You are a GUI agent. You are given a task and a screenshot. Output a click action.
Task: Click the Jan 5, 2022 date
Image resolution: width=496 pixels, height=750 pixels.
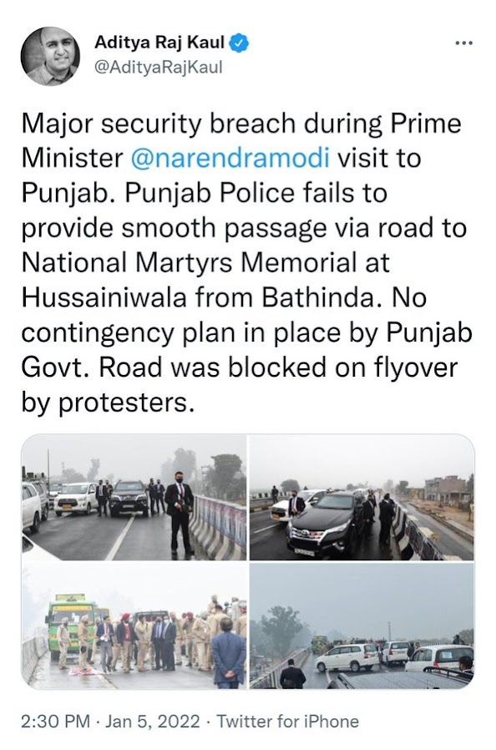pos(152,721)
